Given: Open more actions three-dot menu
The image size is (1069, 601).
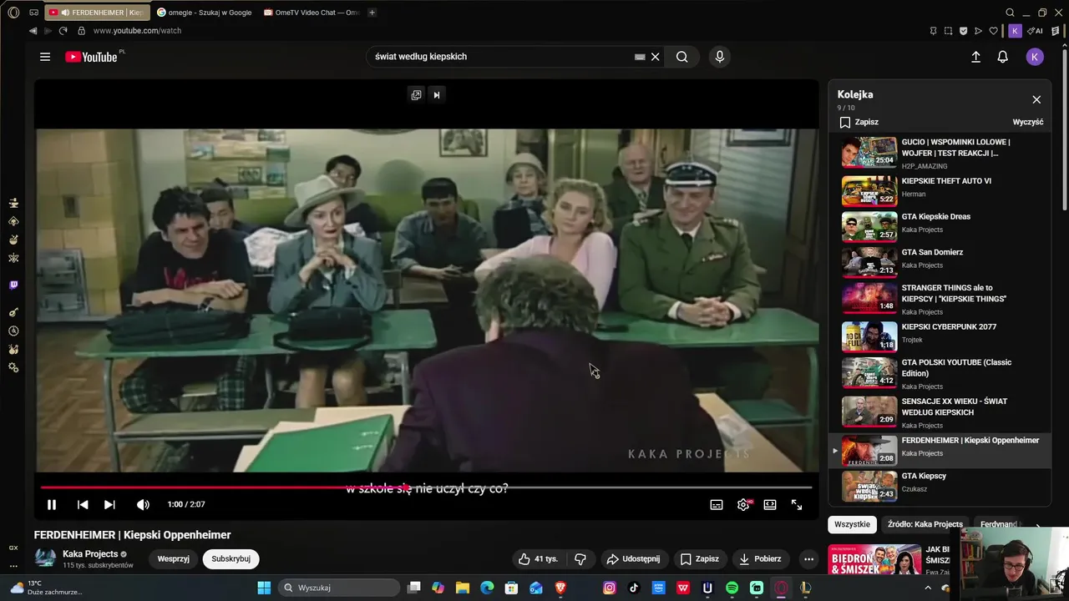Looking at the screenshot, I should [808, 558].
